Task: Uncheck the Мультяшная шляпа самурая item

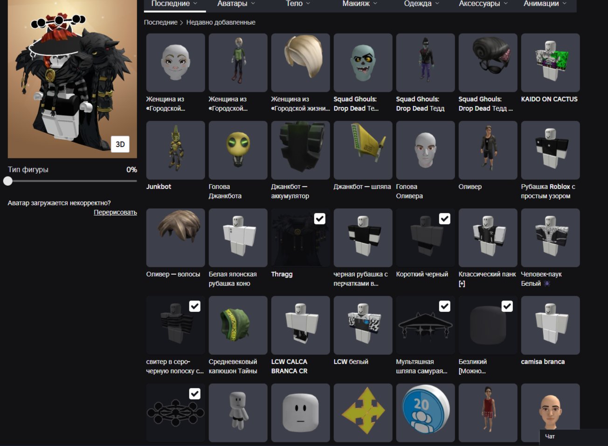Action: [445, 306]
